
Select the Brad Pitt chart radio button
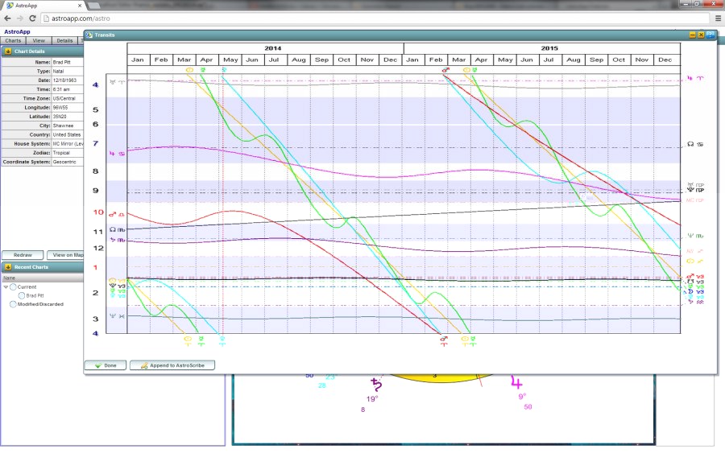tap(21, 295)
